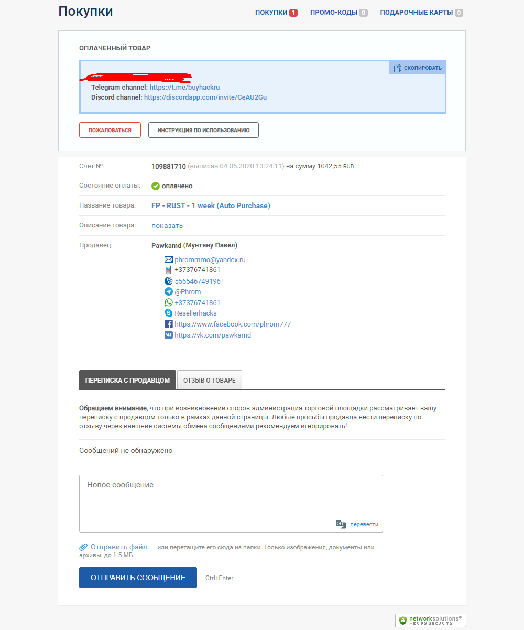Click the Продавец label

point(96,245)
